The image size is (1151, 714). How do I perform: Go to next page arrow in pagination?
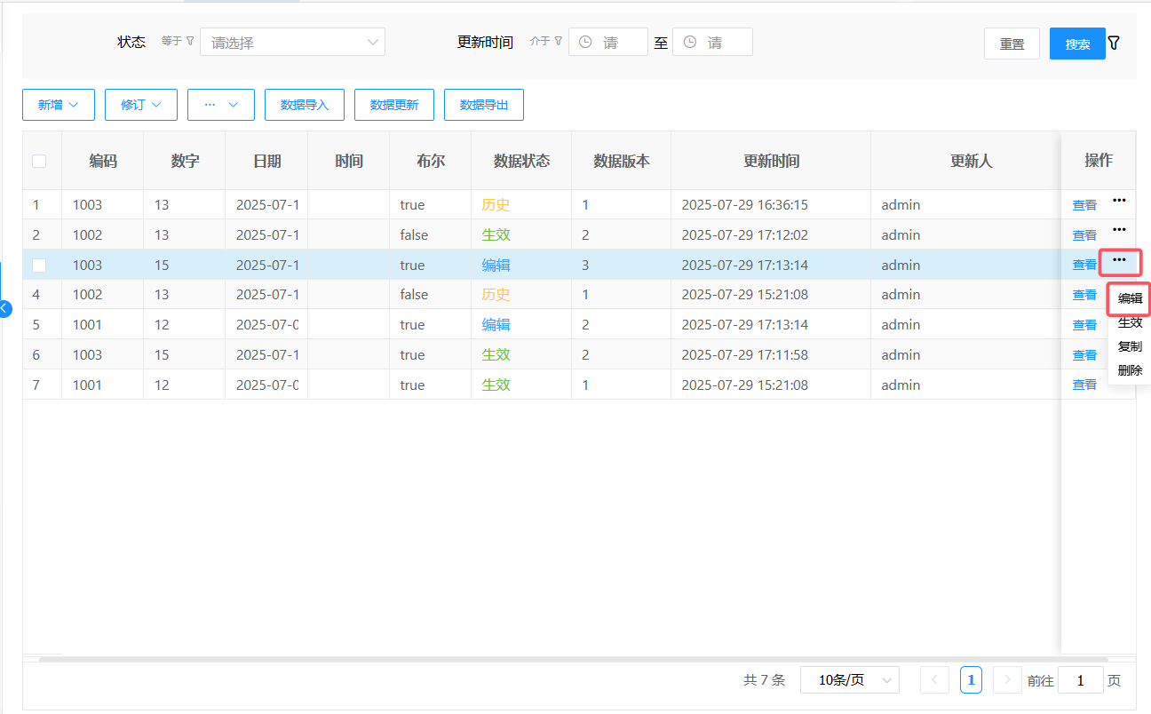click(x=1007, y=680)
